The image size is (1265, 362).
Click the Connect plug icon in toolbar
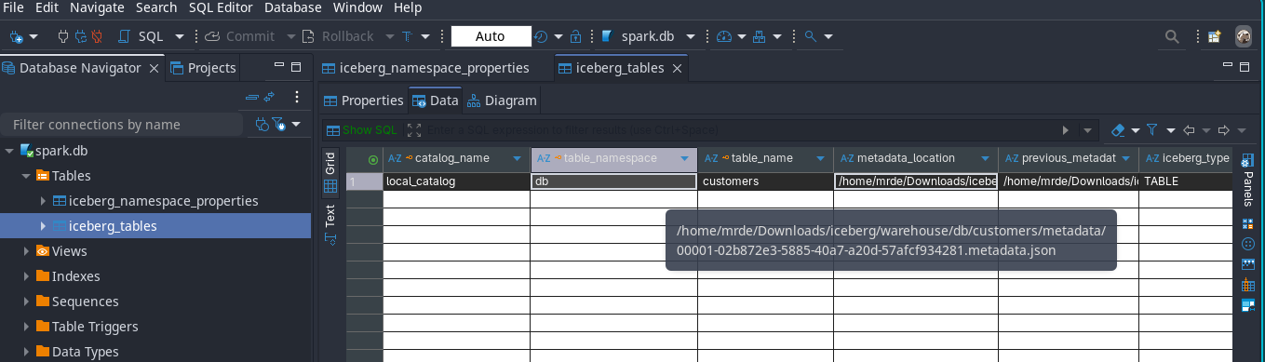tap(63, 37)
